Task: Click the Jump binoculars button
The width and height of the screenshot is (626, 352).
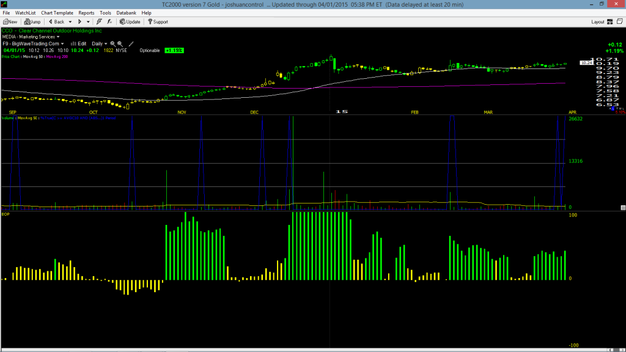Action: [x=32, y=22]
